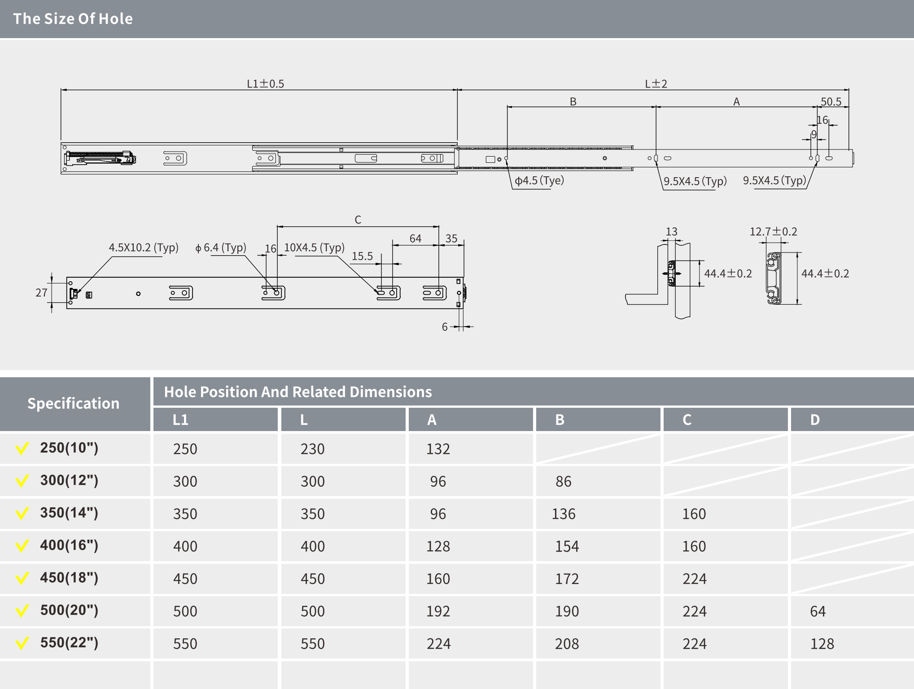Click the "300(12")" specification row label
This screenshot has height=689, width=914.
[69, 480]
